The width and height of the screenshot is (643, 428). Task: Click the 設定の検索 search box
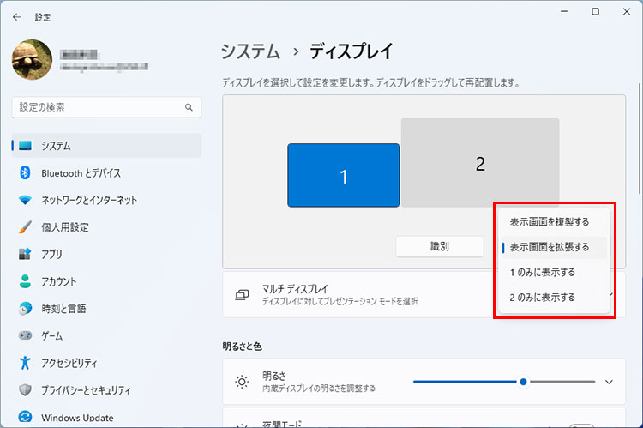(99, 108)
